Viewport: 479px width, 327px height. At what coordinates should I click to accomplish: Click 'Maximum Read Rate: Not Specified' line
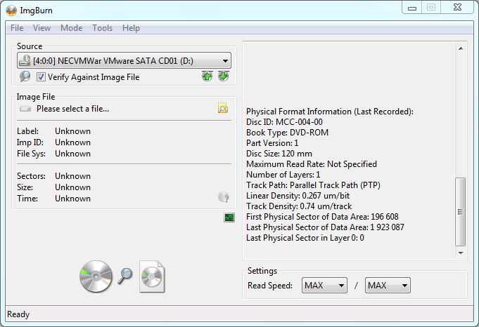[312, 164]
